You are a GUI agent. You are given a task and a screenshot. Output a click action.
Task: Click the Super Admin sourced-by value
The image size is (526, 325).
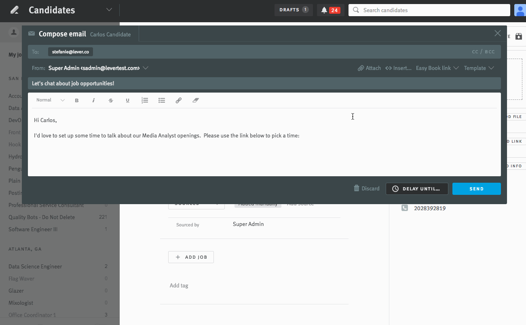[x=248, y=224]
